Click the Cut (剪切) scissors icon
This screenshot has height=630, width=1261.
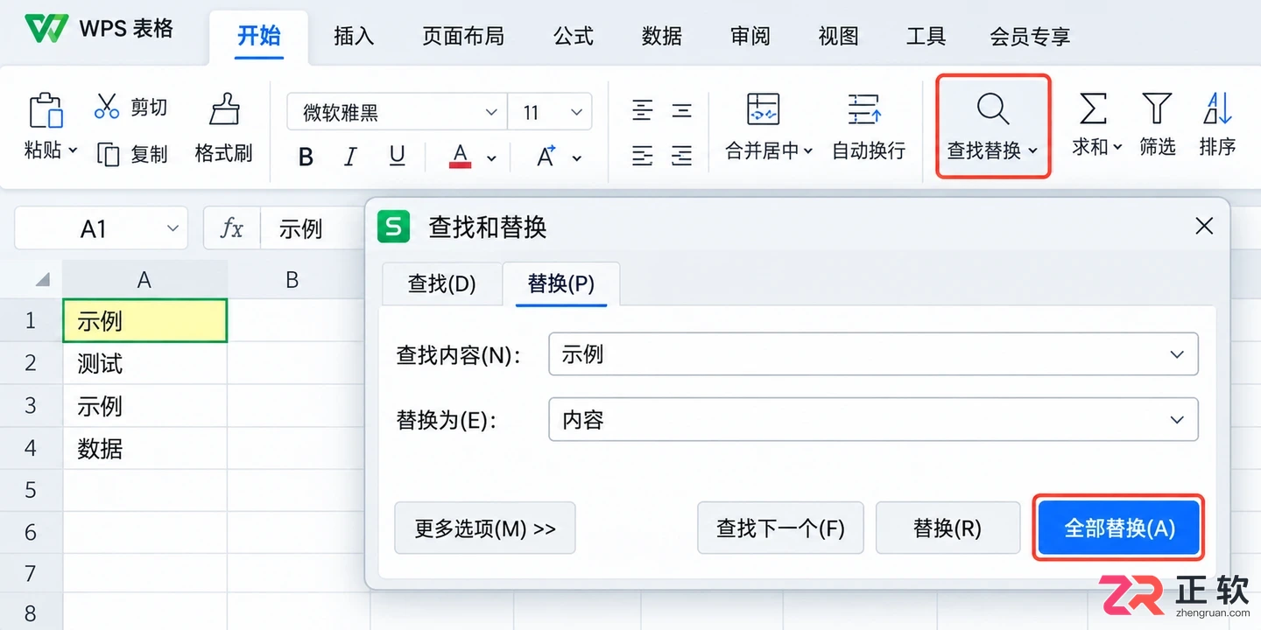[x=107, y=107]
